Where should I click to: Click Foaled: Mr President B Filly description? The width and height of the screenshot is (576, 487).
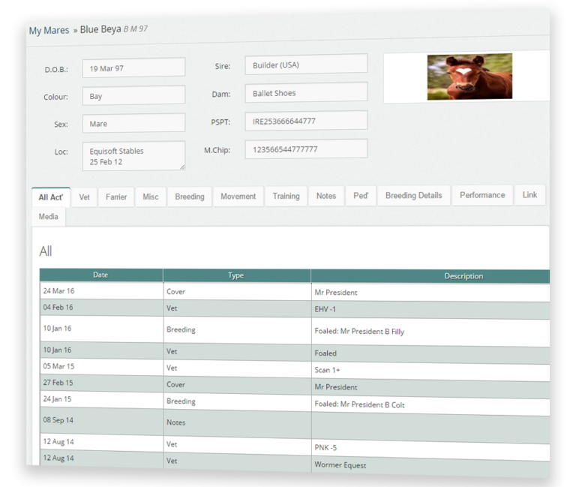point(359,332)
